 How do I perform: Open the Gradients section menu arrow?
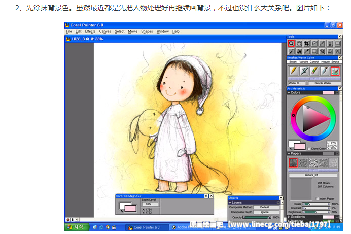(x=337, y=217)
